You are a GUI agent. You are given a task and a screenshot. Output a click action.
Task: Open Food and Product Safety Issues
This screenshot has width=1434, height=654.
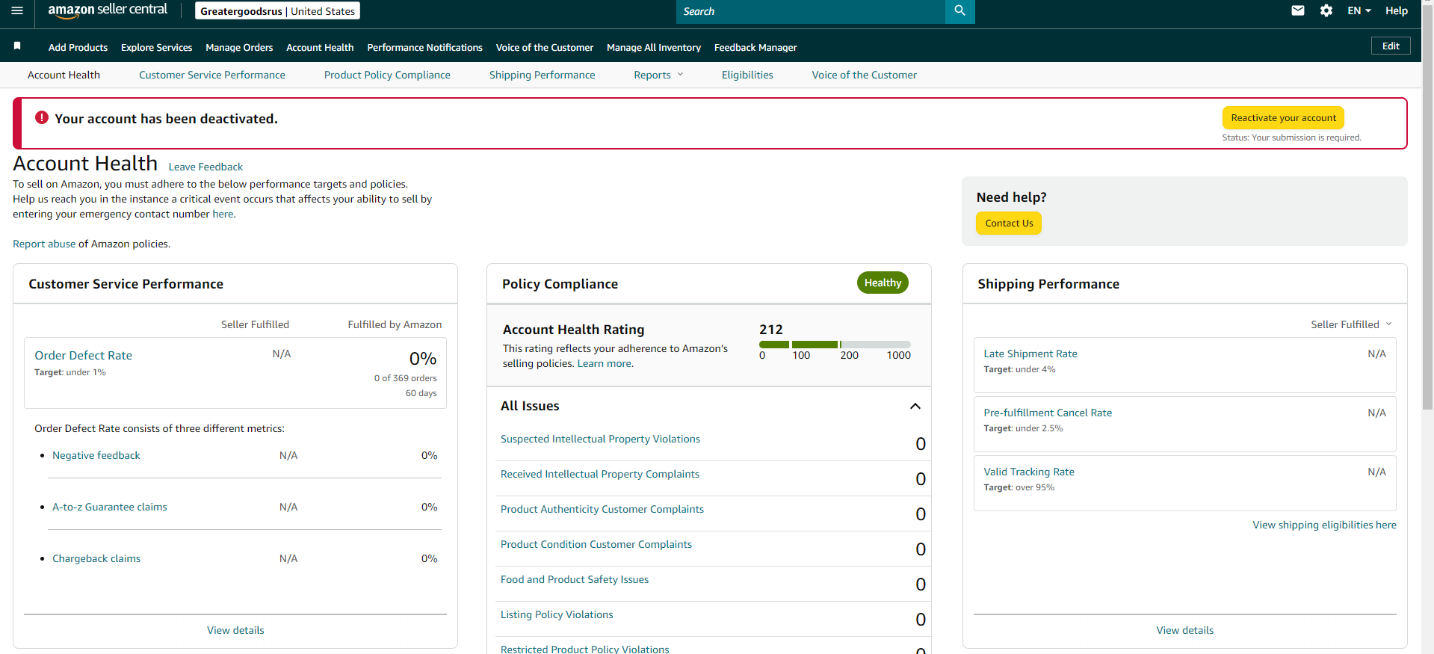coord(575,579)
